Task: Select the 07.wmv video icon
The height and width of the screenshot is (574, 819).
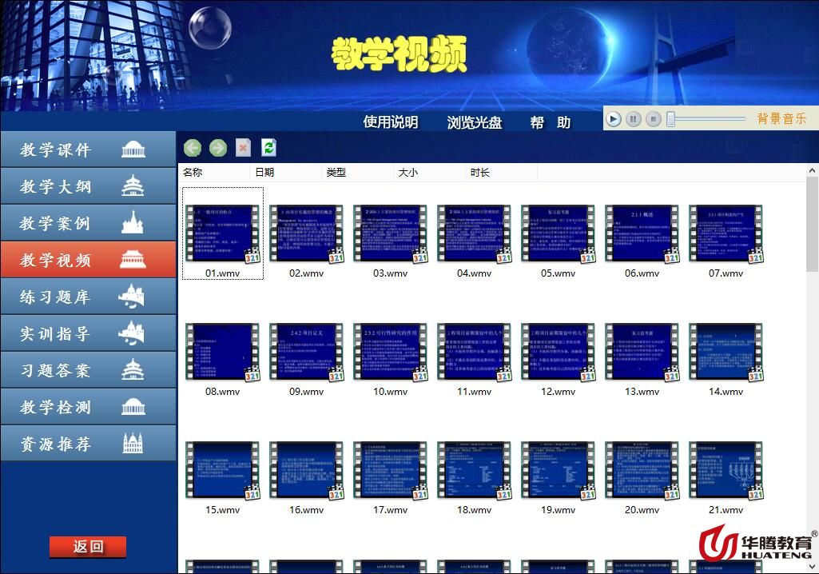Action: point(726,233)
